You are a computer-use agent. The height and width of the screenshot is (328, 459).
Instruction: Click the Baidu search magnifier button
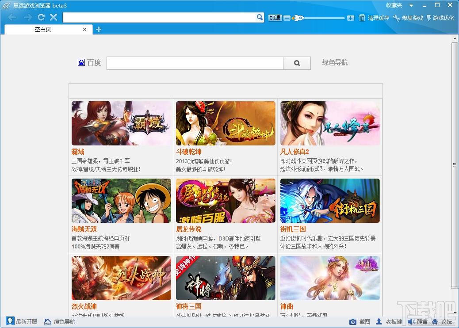coord(297,63)
